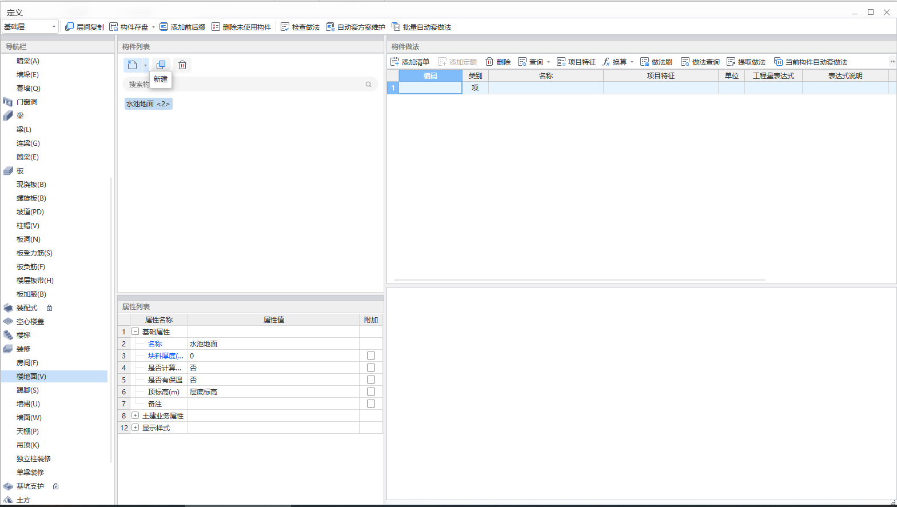Collapse 基础属性 group
The height and width of the screenshot is (507, 897).
pyautogui.click(x=135, y=332)
